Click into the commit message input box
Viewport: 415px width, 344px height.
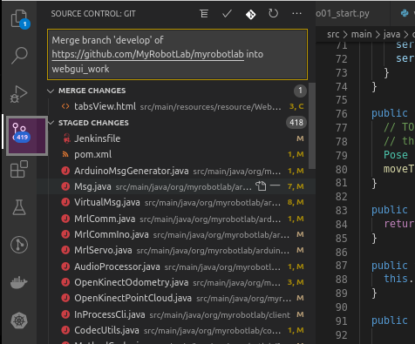(177, 54)
